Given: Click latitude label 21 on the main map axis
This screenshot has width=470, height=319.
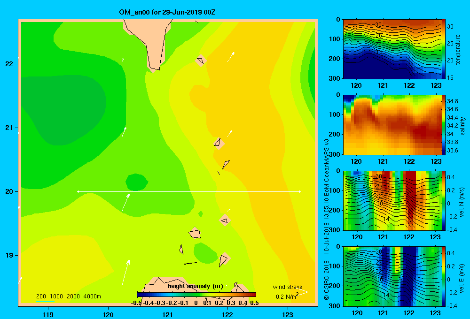Looking at the screenshot, I should [x=9, y=128].
